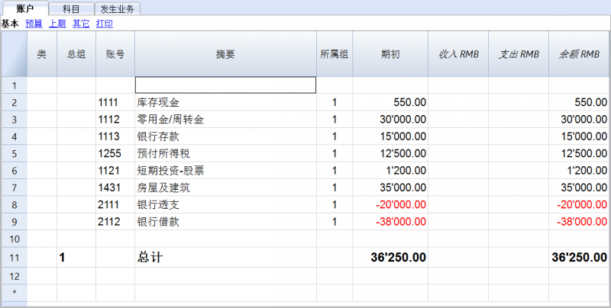Click the 上期 view link

pyautogui.click(x=57, y=24)
